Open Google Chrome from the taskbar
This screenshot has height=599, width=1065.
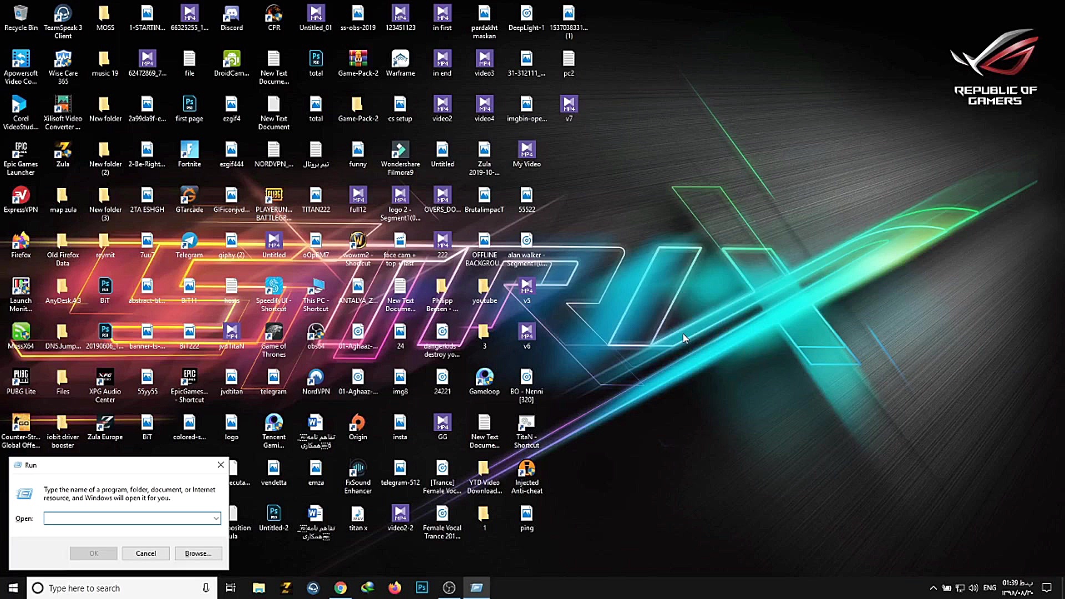click(x=340, y=588)
